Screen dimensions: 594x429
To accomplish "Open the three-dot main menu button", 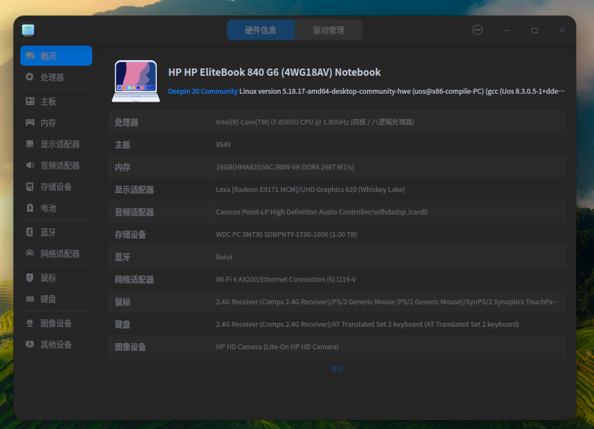I will tap(478, 30).
